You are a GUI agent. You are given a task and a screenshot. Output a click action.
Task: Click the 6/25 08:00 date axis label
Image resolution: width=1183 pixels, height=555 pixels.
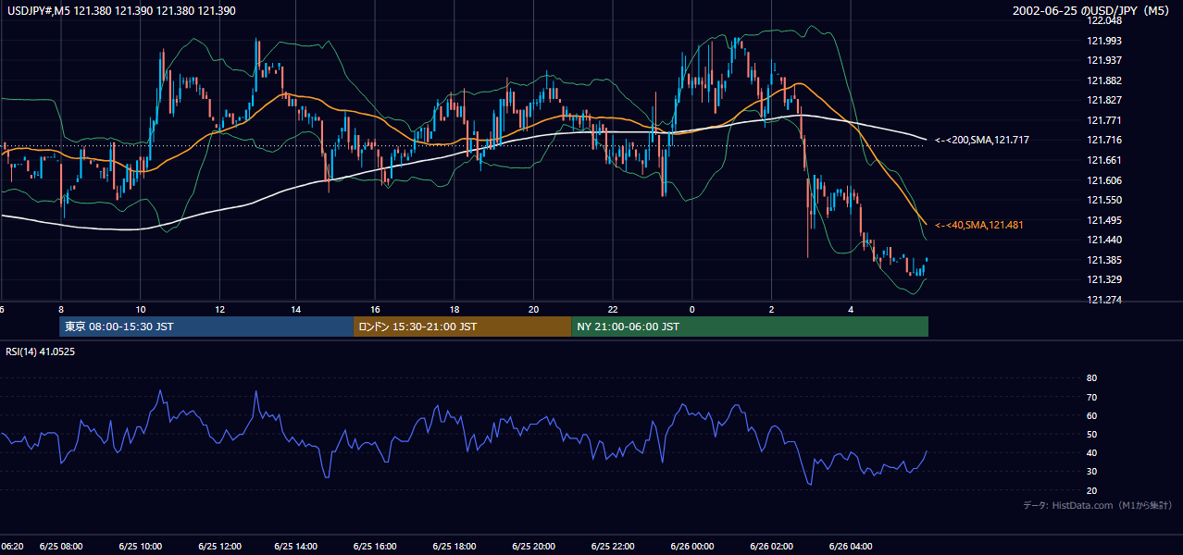coord(61,546)
